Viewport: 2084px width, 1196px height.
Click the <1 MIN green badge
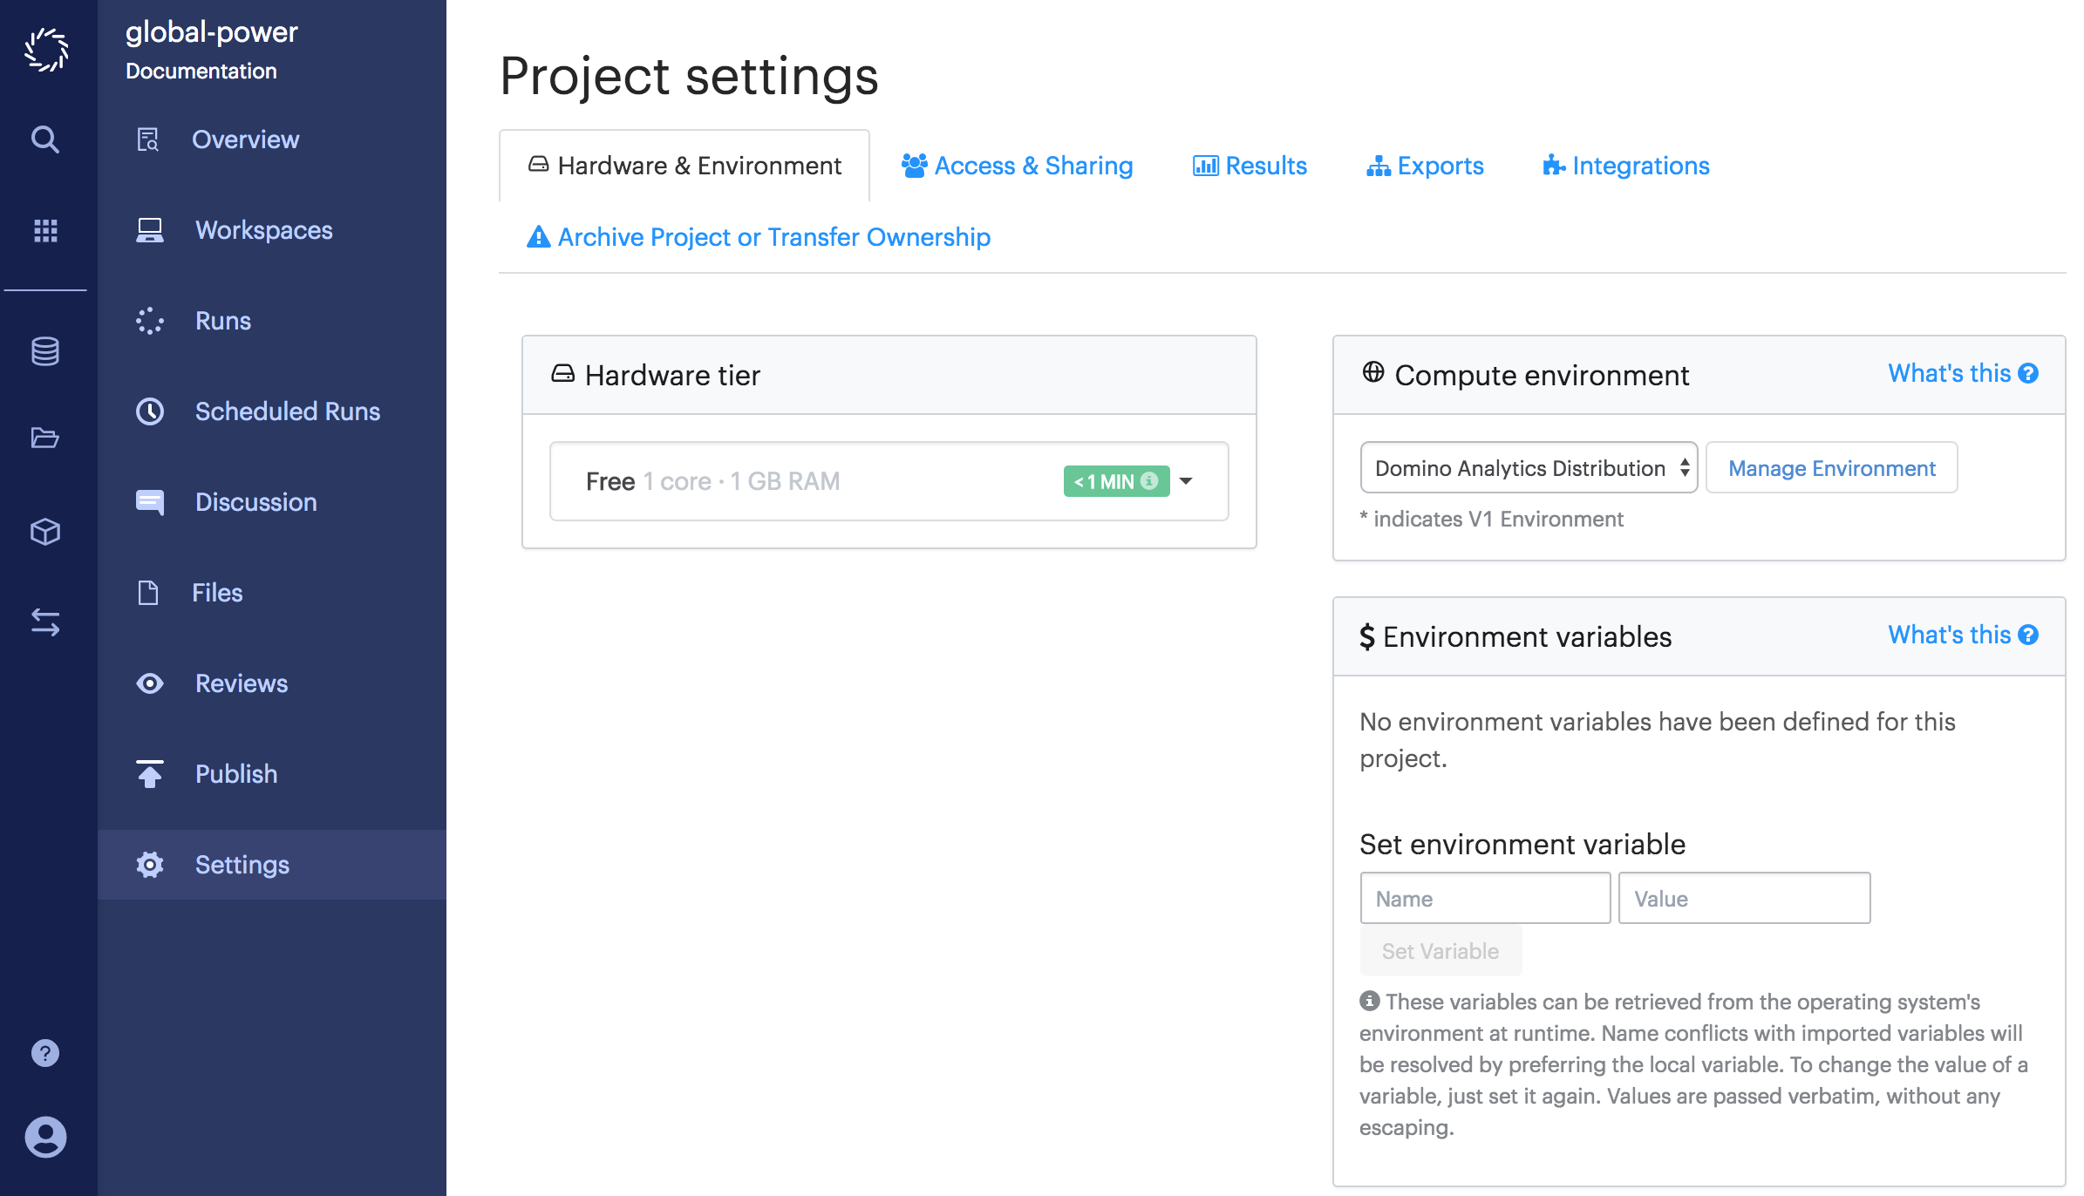point(1116,481)
